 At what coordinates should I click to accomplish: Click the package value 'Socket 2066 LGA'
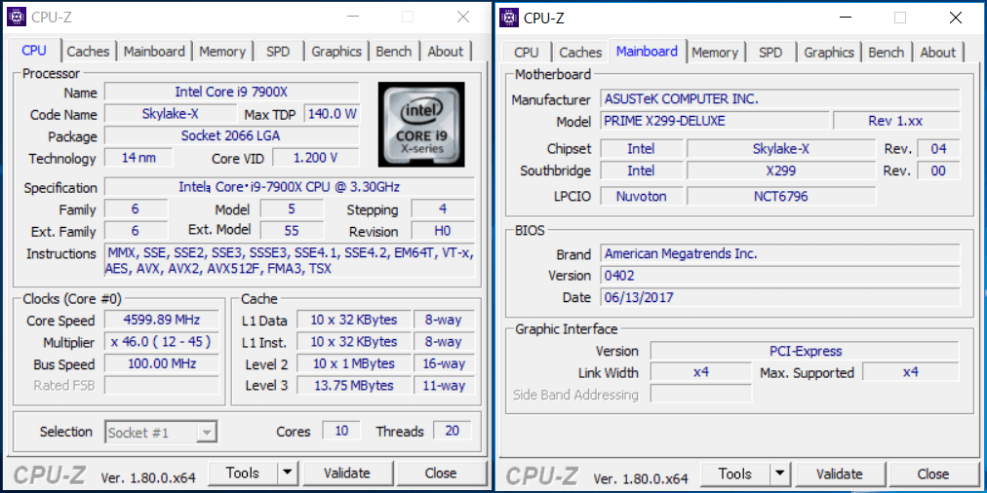(231, 135)
